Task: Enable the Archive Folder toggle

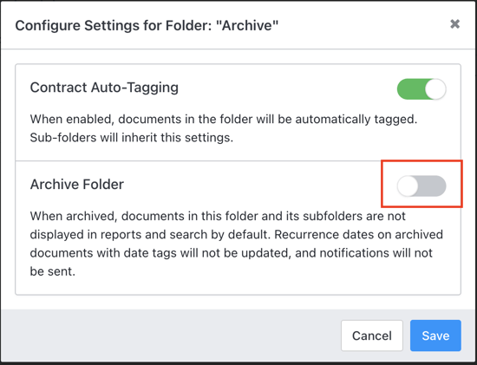Action: [421, 186]
